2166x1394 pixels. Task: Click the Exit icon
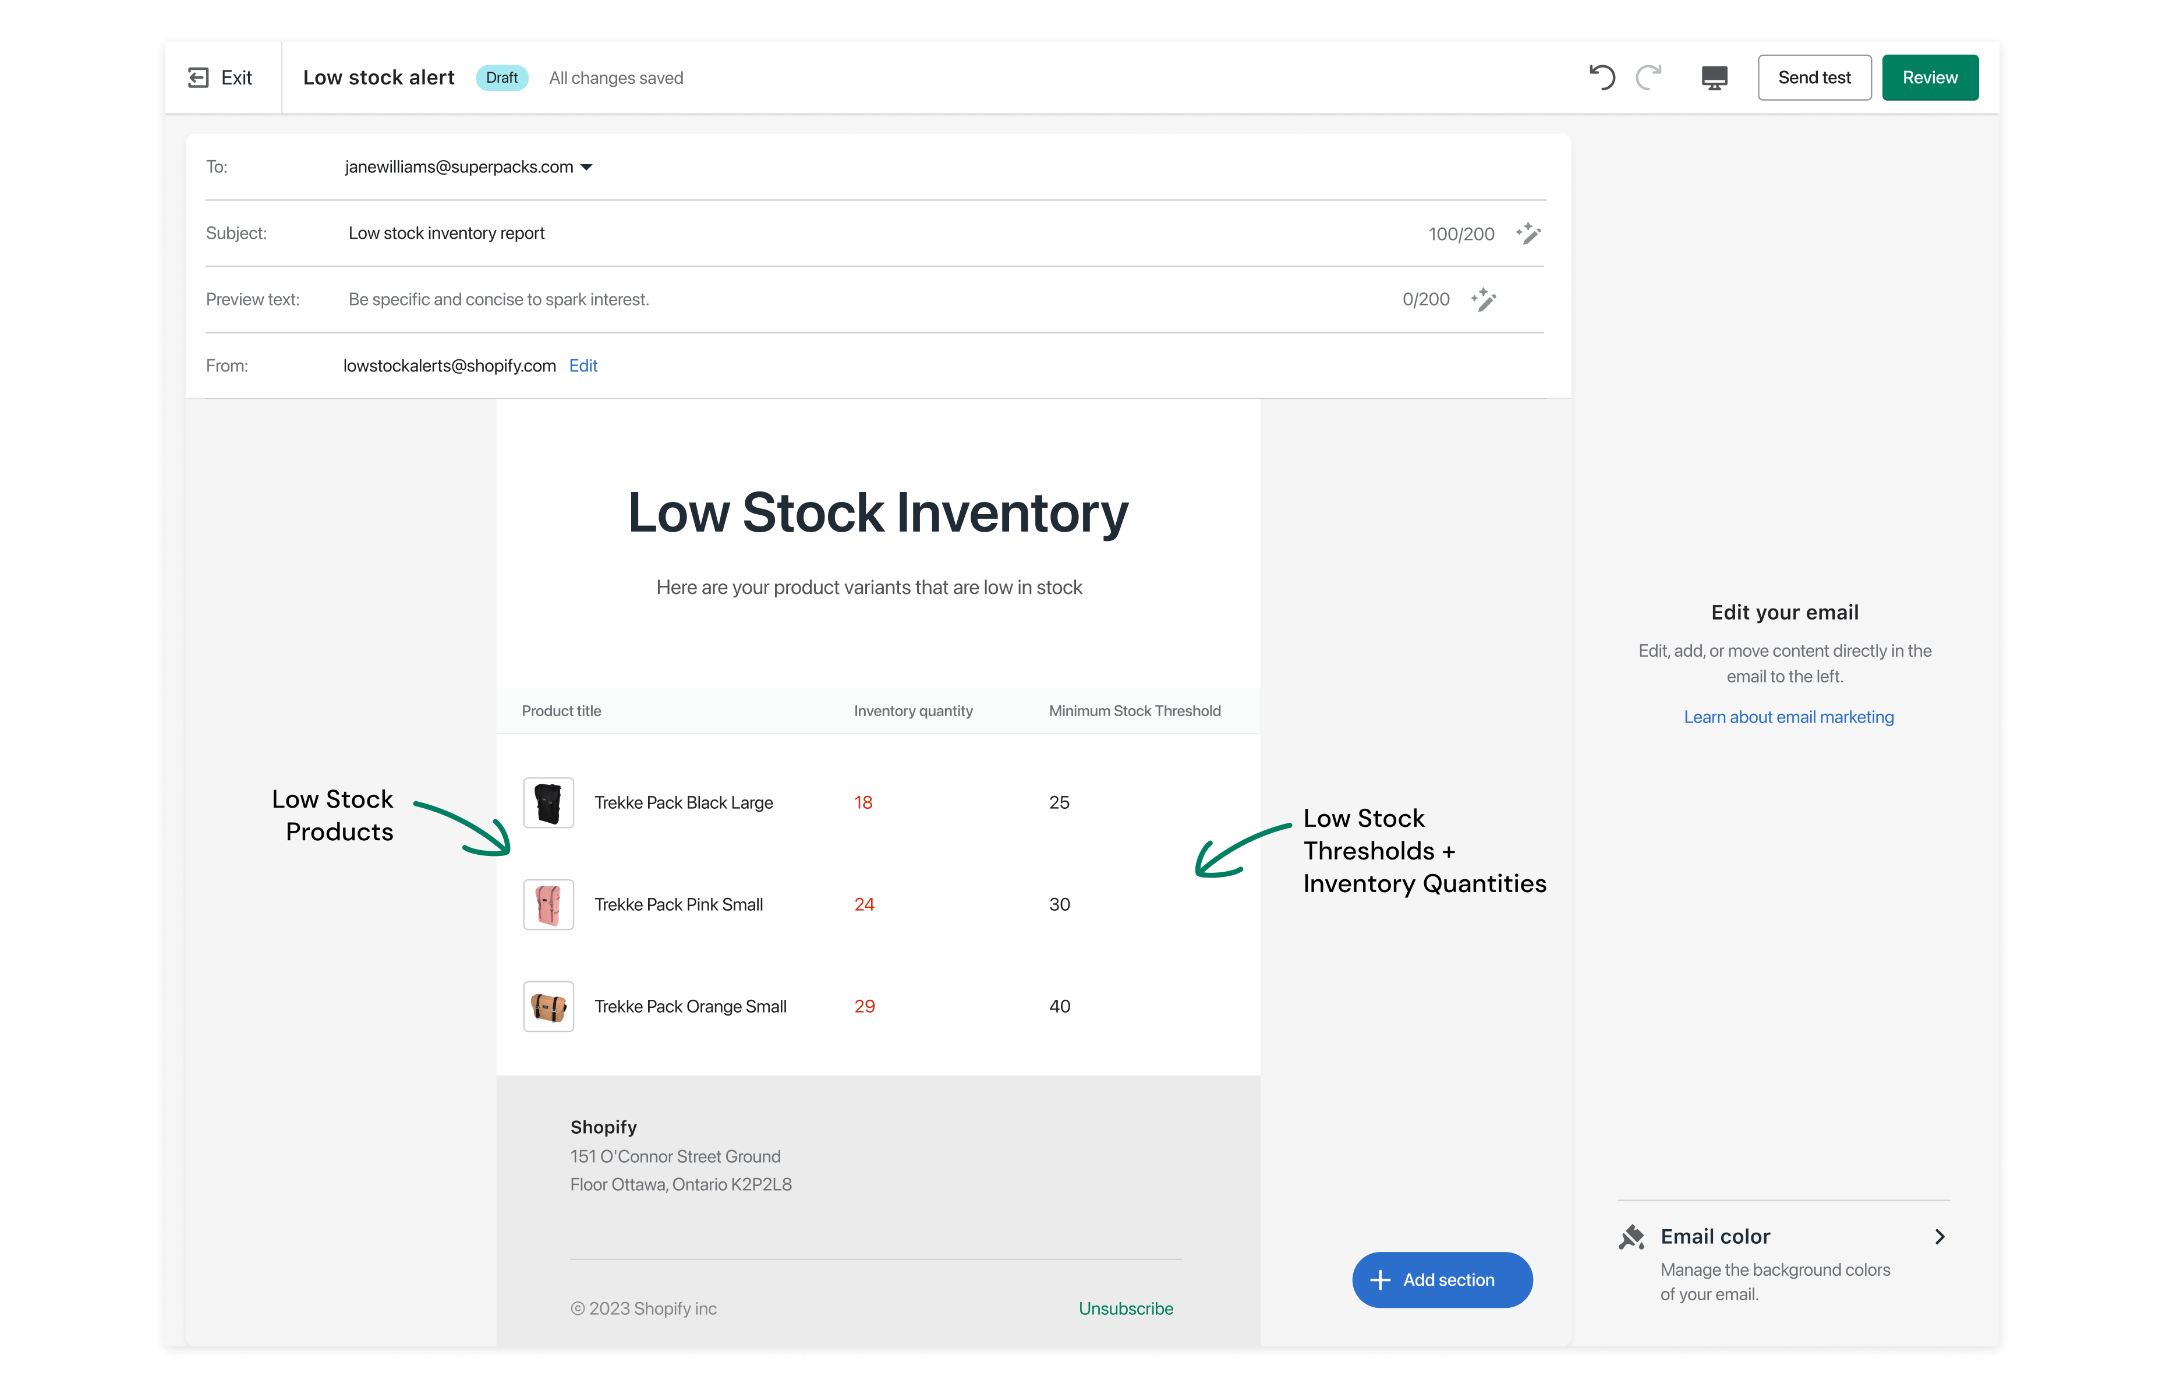198,78
